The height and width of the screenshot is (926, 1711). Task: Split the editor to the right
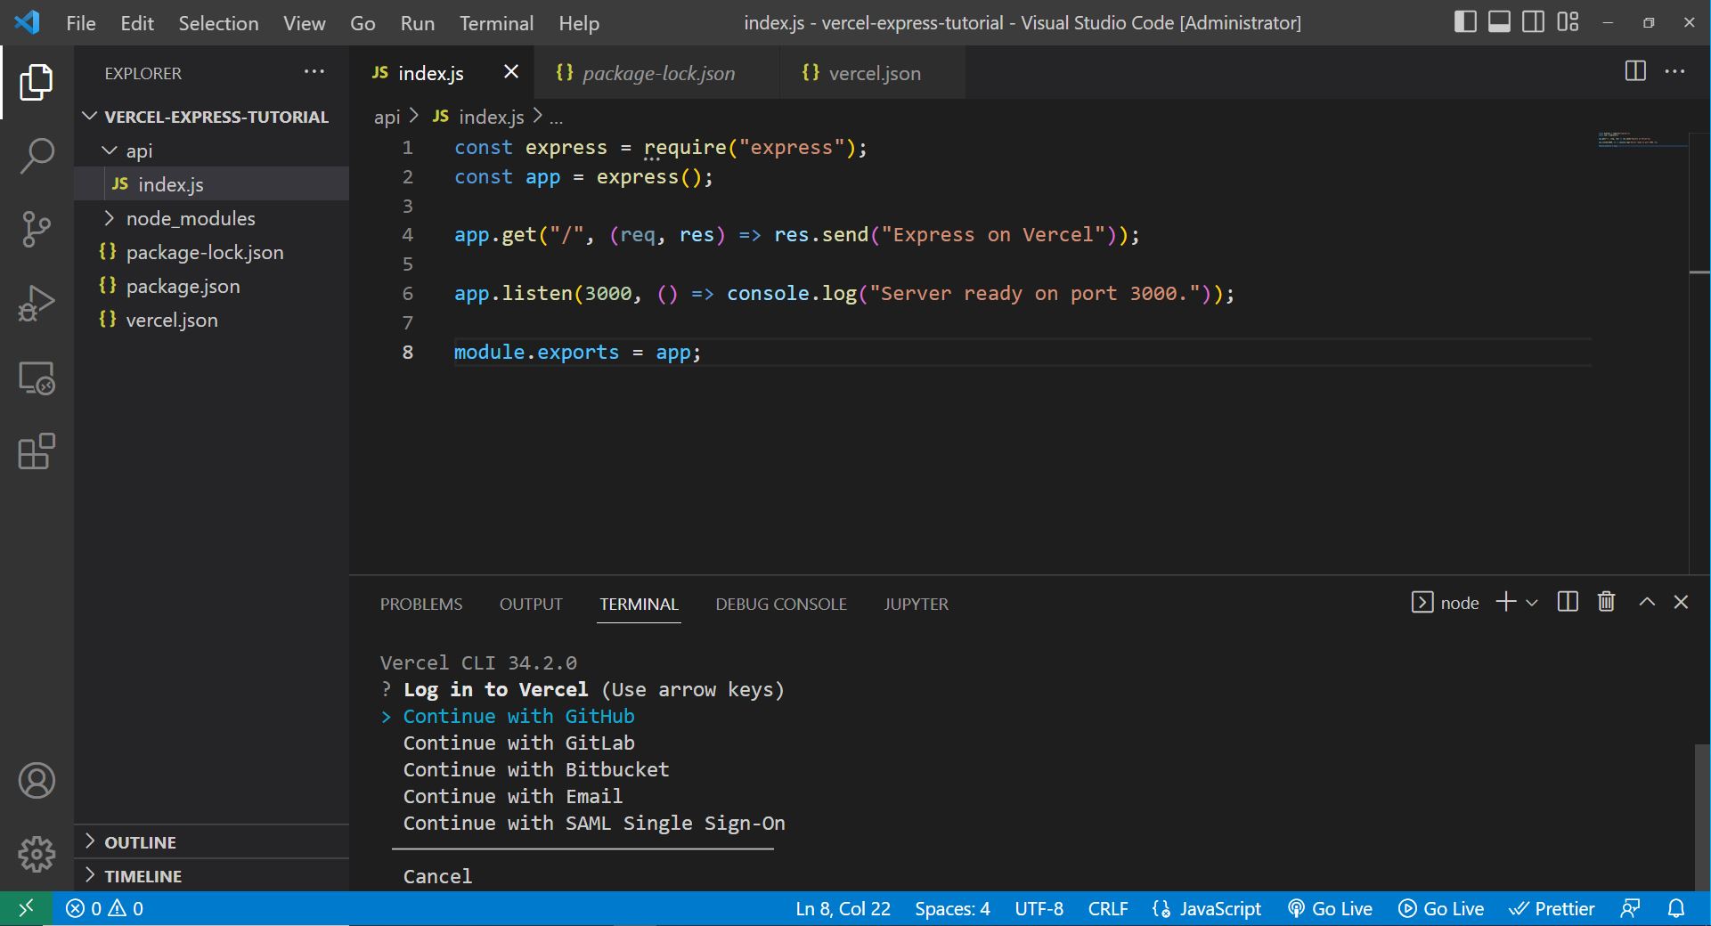1635,71
